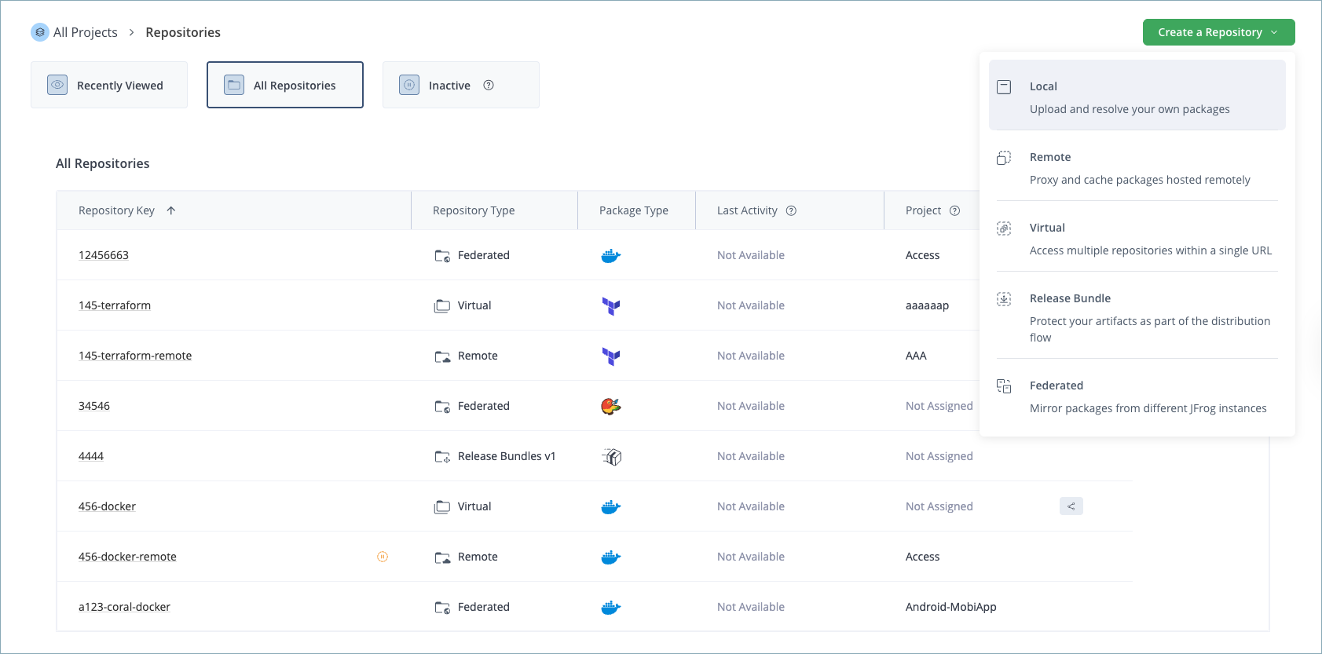
Task: Click Release Bundles v1 type in 4444 row
Action: pyautogui.click(x=507, y=456)
